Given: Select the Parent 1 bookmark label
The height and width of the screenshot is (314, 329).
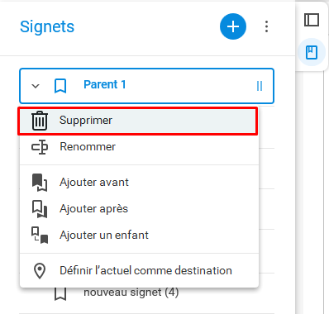Looking at the screenshot, I should (105, 84).
